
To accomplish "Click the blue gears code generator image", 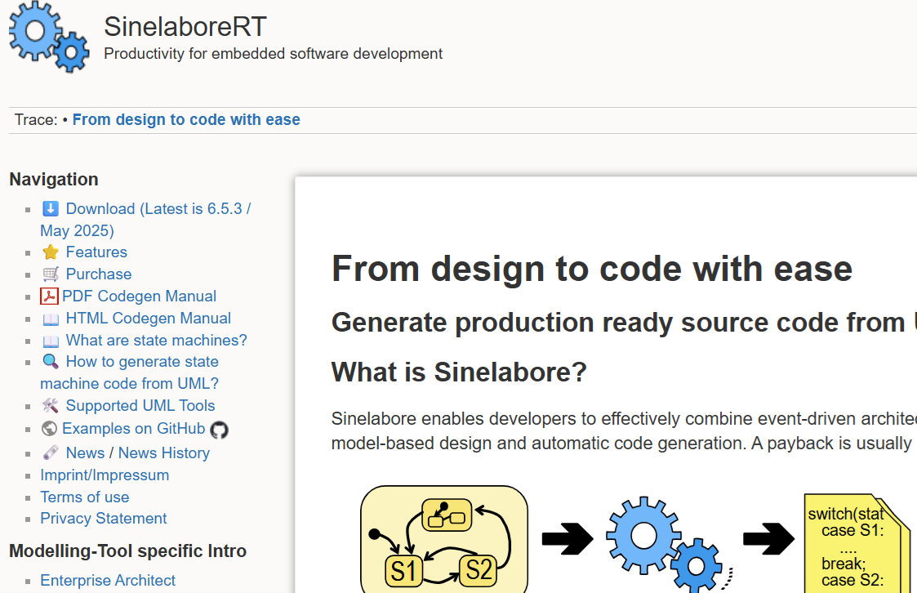I will click(668, 544).
